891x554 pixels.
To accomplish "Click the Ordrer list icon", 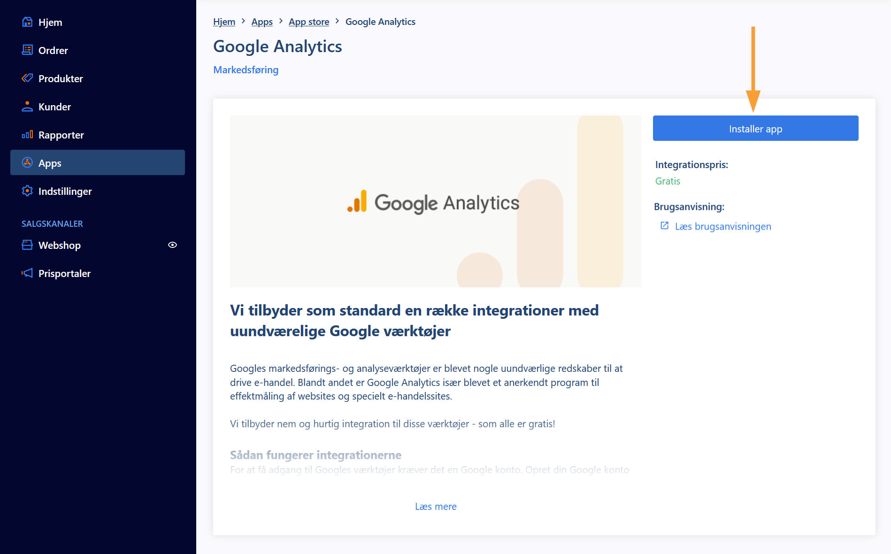I will [27, 50].
